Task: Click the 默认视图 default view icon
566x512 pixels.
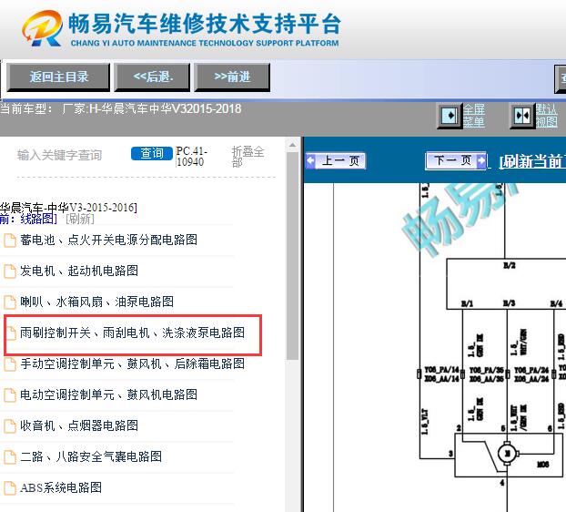Action: (x=522, y=116)
